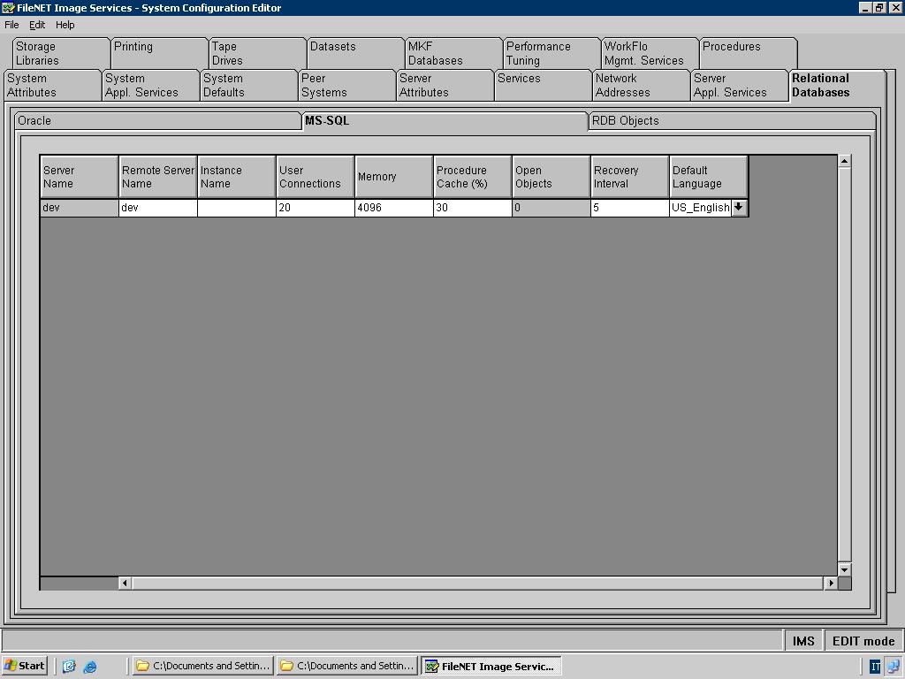
Task: Launch Internet Explorer from quick launch
Action: coord(90,667)
